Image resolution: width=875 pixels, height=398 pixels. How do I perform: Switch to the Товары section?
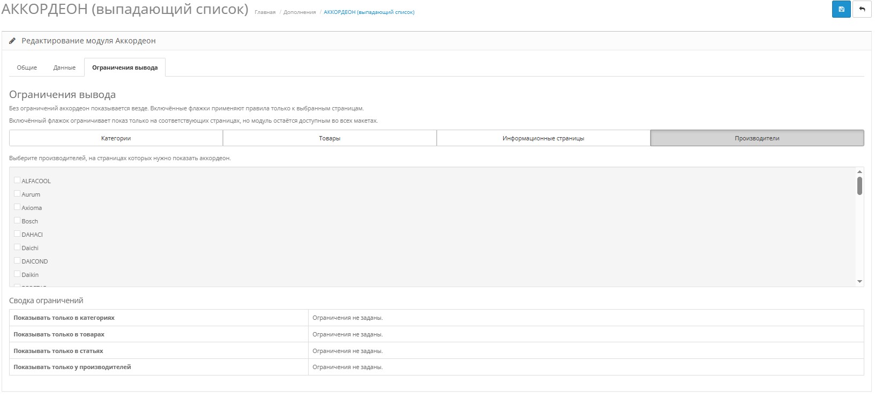coord(330,138)
